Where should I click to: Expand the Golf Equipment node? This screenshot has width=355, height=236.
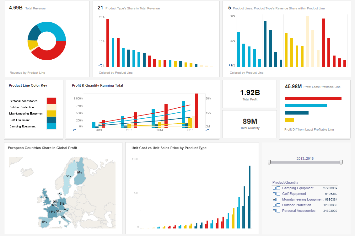point(274,194)
